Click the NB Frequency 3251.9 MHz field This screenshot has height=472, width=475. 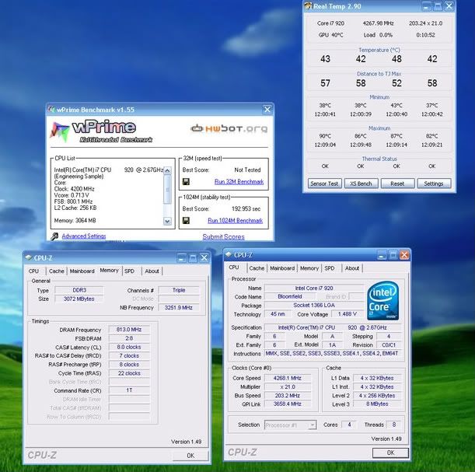[x=179, y=307]
